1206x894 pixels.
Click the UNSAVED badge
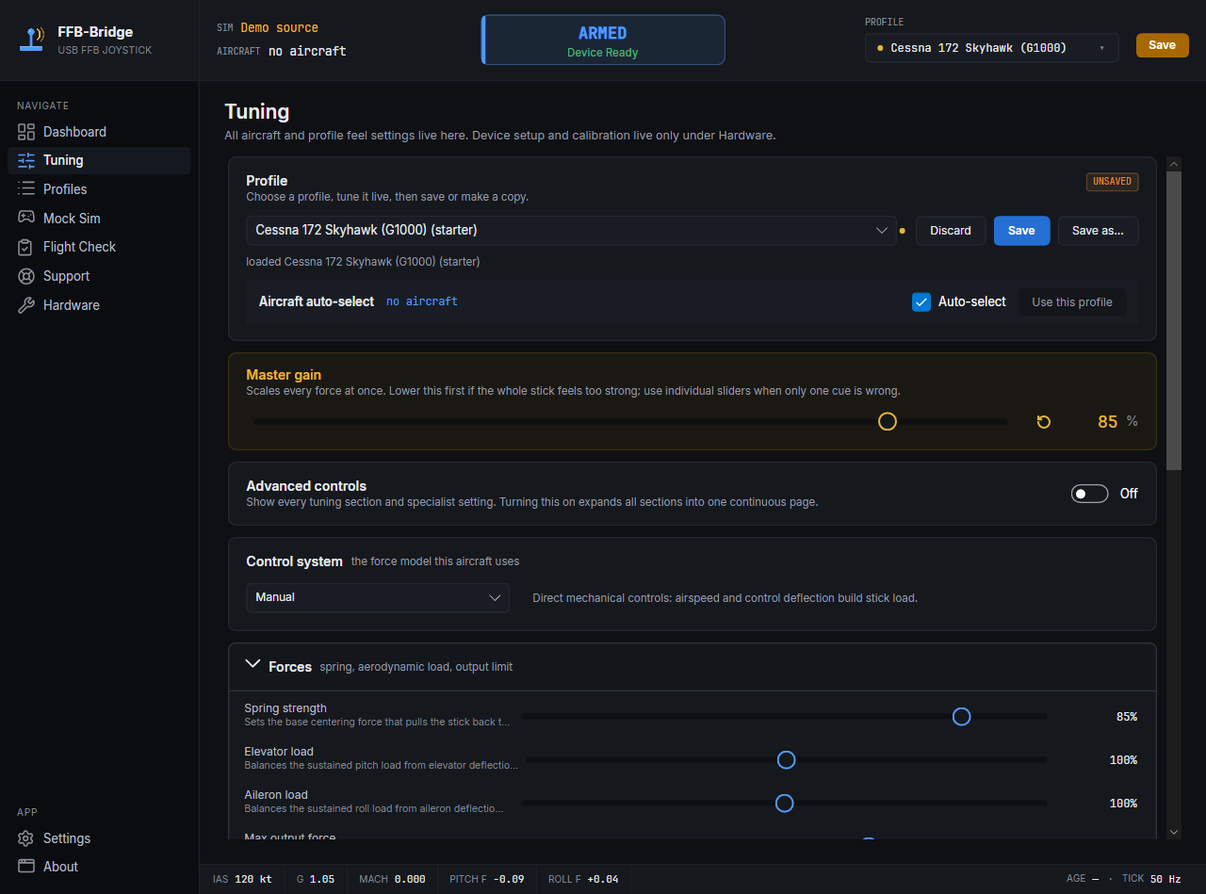(1112, 181)
